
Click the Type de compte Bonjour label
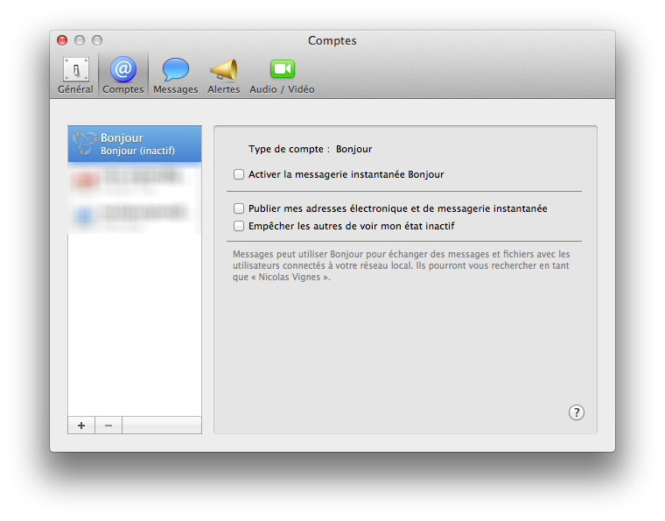(311, 149)
